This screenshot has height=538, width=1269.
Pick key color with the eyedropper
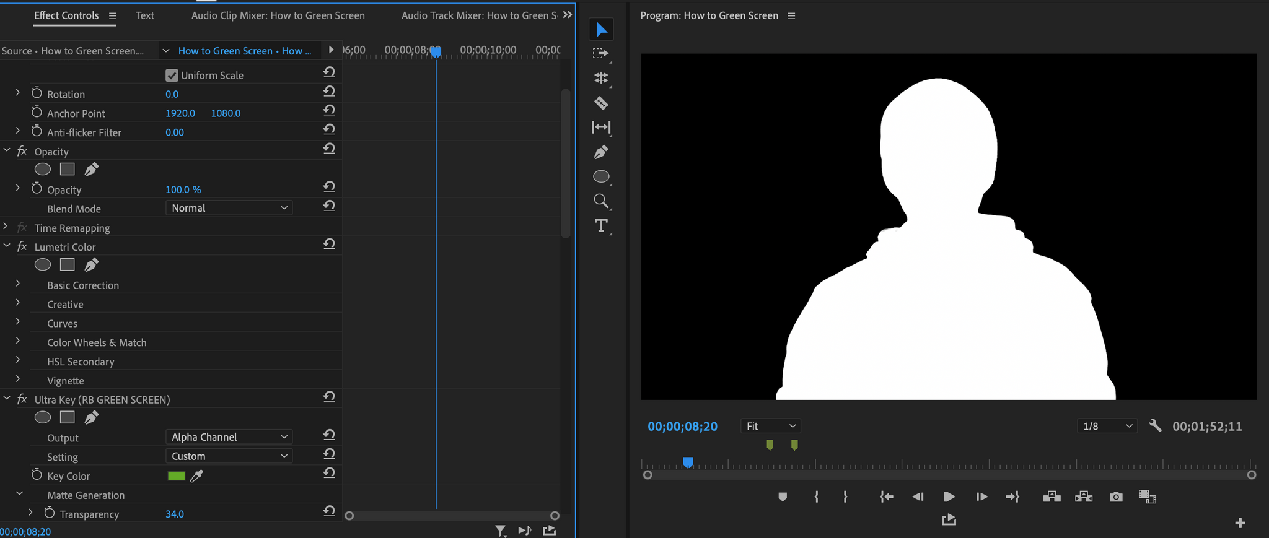[x=196, y=475]
